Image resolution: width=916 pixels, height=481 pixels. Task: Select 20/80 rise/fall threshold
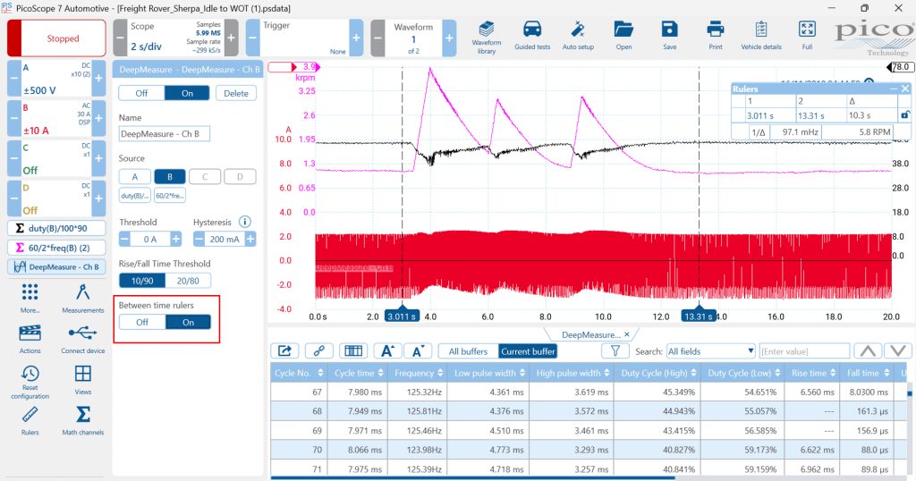188,281
